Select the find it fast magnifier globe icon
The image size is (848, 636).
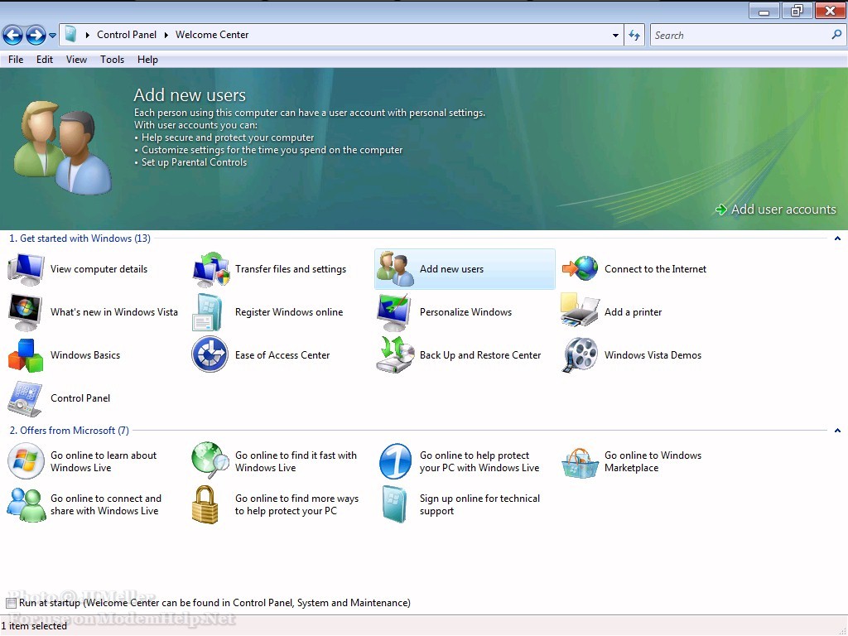click(x=210, y=460)
